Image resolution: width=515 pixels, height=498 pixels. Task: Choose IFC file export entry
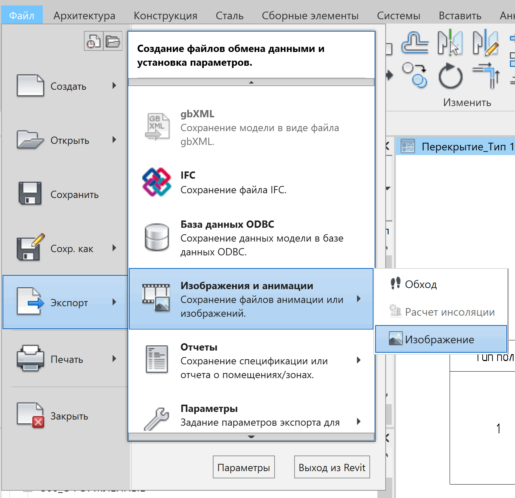coord(251,182)
